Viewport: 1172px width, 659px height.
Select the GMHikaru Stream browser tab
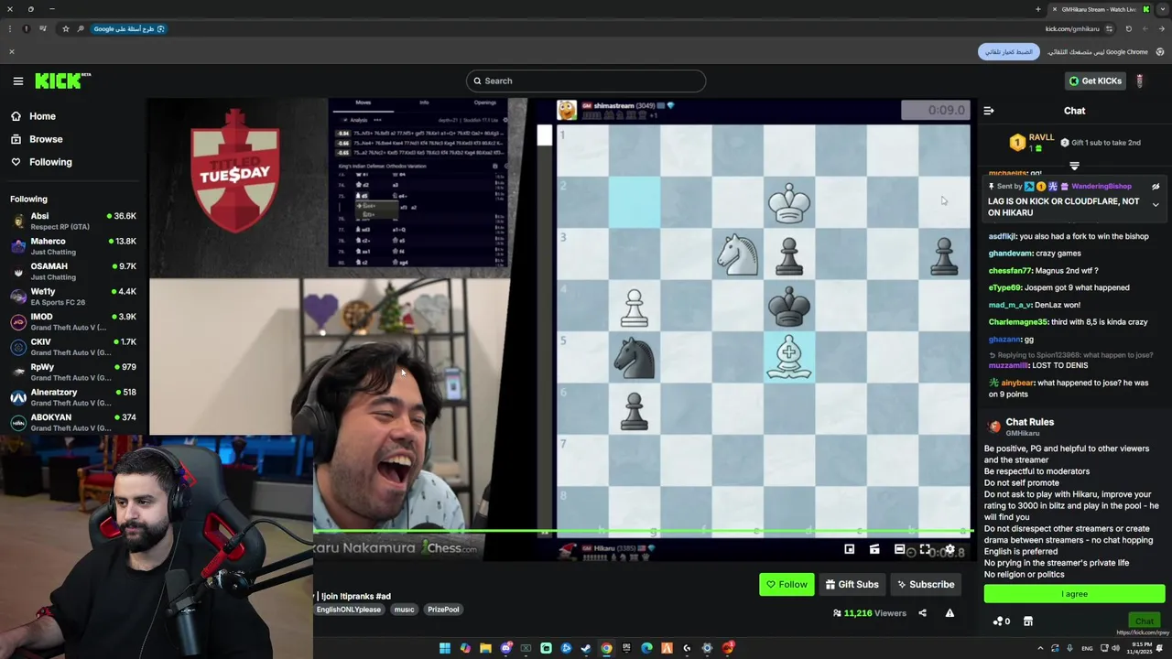click(x=1099, y=9)
